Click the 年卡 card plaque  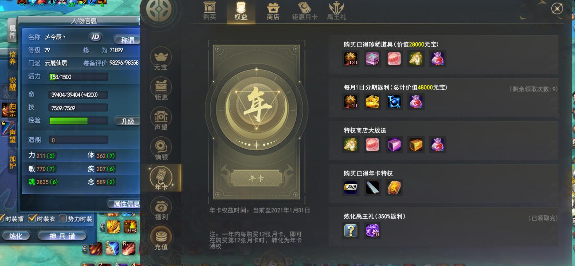click(x=256, y=178)
